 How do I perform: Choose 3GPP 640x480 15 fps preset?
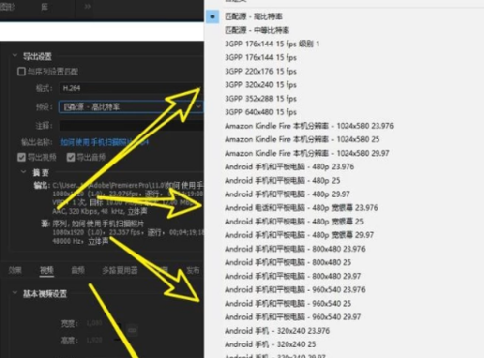[260, 112]
